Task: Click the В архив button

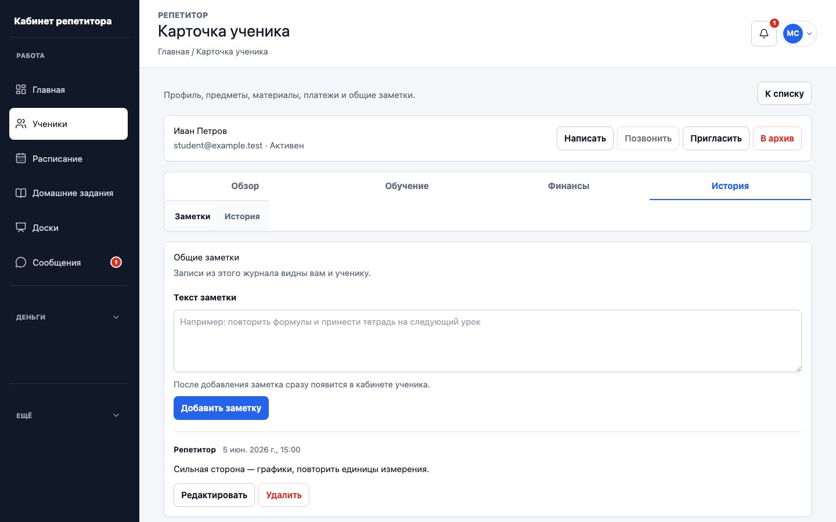Action: [x=777, y=139]
